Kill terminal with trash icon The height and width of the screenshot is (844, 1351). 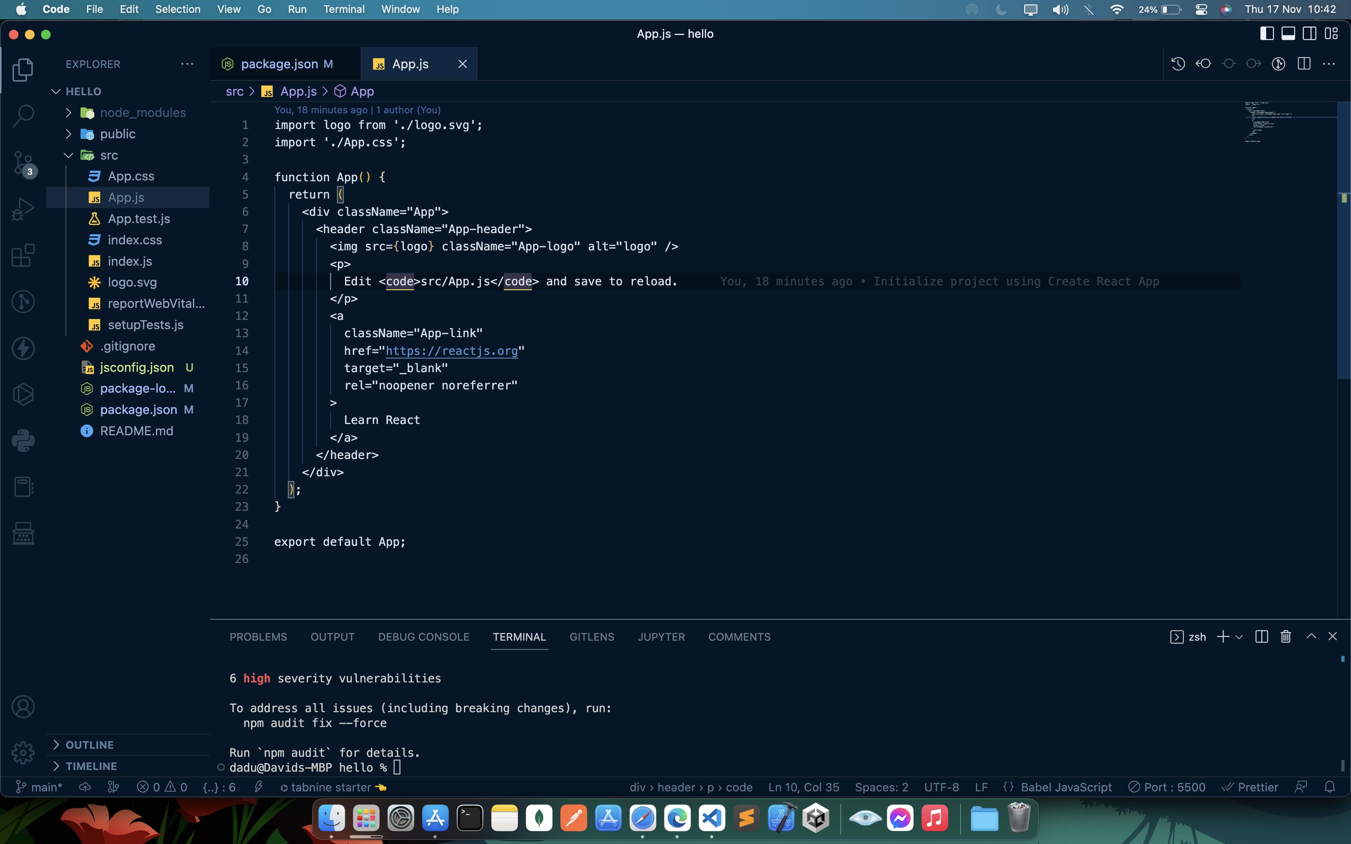(1286, 636)
